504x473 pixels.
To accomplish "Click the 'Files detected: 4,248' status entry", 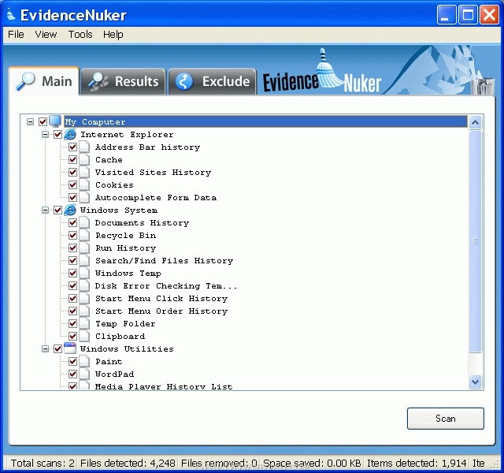I will coord(128,463).
